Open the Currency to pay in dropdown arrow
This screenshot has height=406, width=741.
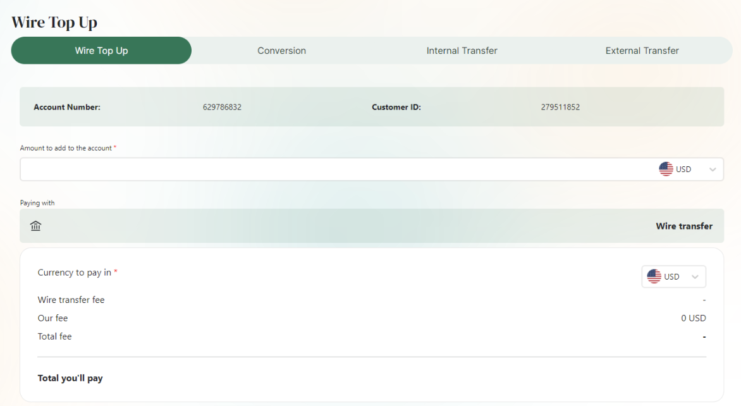(695, 277)
